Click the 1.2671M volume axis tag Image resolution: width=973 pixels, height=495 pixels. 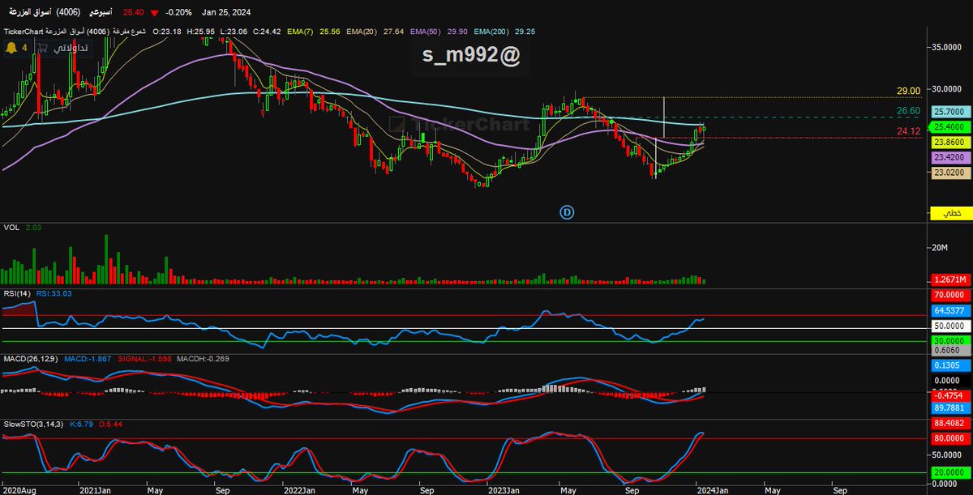tap(951, 279)
